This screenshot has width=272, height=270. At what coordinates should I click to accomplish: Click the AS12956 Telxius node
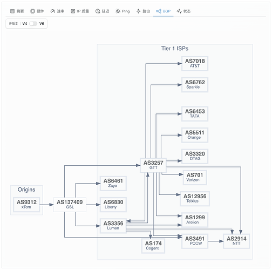pyautogui.click(x=195, y=199)
